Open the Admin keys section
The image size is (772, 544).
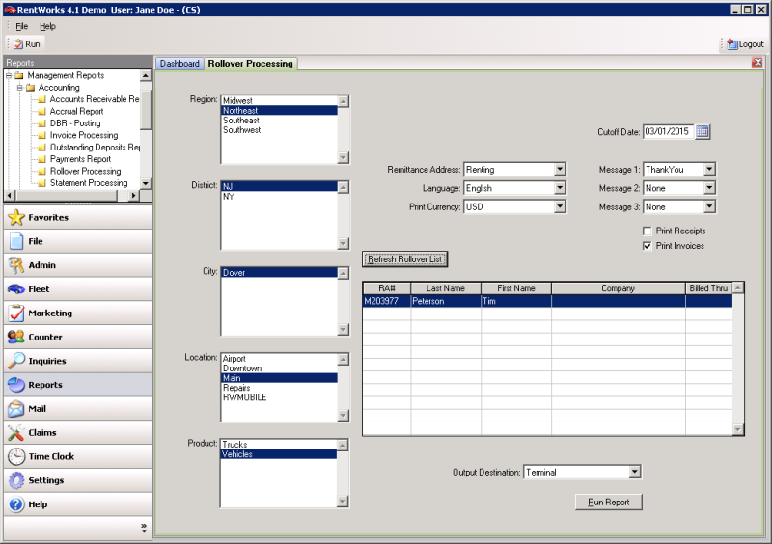pyautogui.click(x=78, y=265)
